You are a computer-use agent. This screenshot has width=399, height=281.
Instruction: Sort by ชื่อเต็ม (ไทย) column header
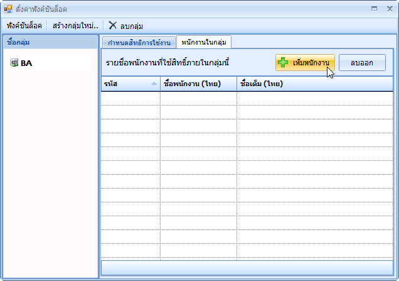315,84
